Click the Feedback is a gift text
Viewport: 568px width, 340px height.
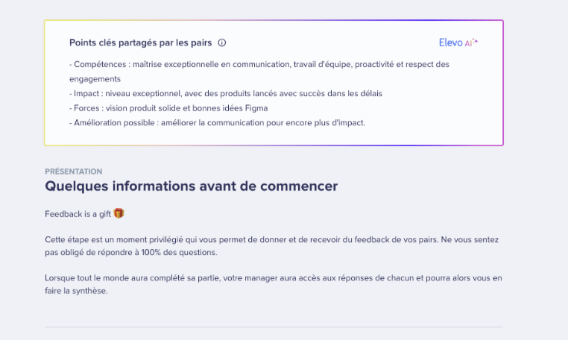click(x=78, y=214)
